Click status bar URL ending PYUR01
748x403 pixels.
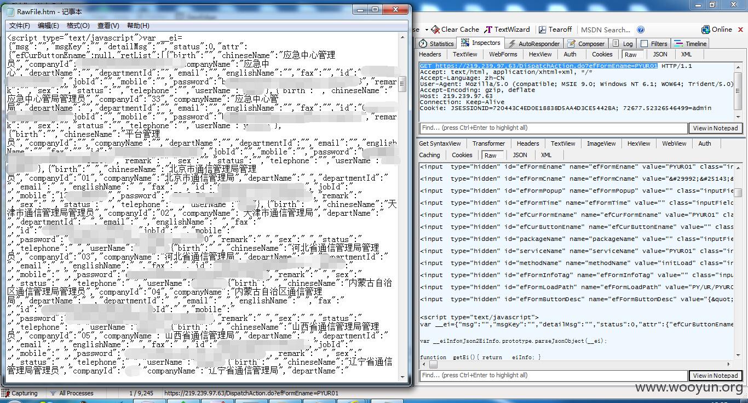[251, 393]
